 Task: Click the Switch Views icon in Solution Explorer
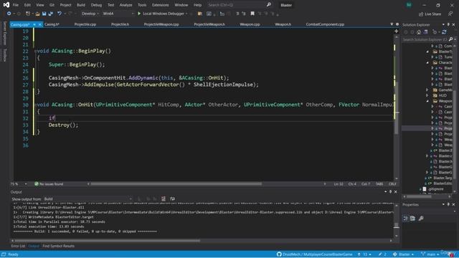(x=425, y=32)
